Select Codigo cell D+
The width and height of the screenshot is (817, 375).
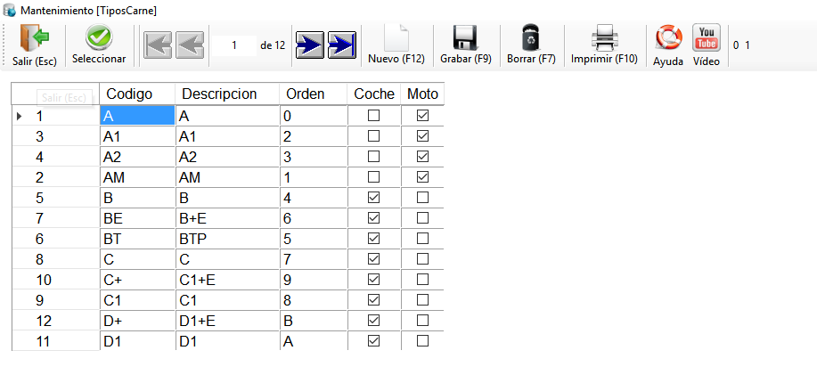click(137, 320)
